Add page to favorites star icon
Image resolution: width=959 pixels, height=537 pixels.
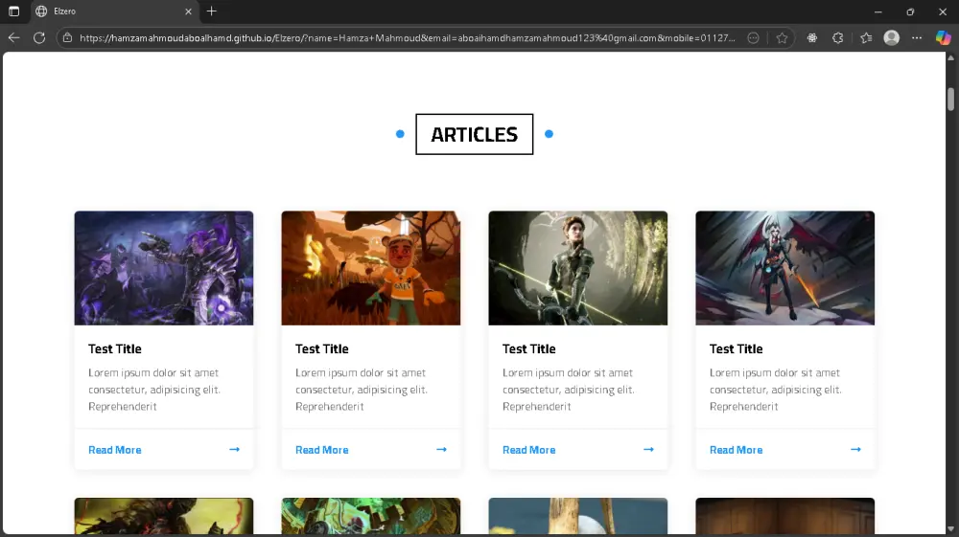point(782,38)
